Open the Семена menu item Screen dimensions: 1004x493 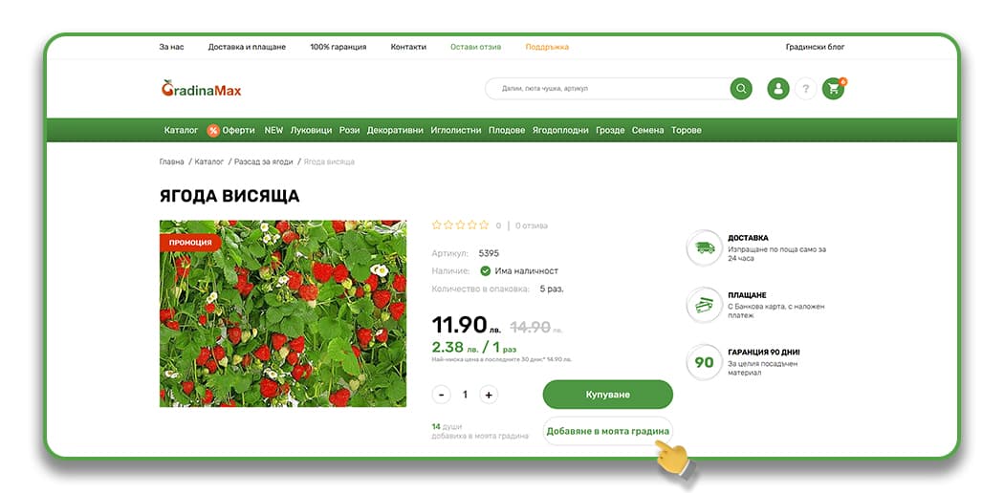pos(648,131)
